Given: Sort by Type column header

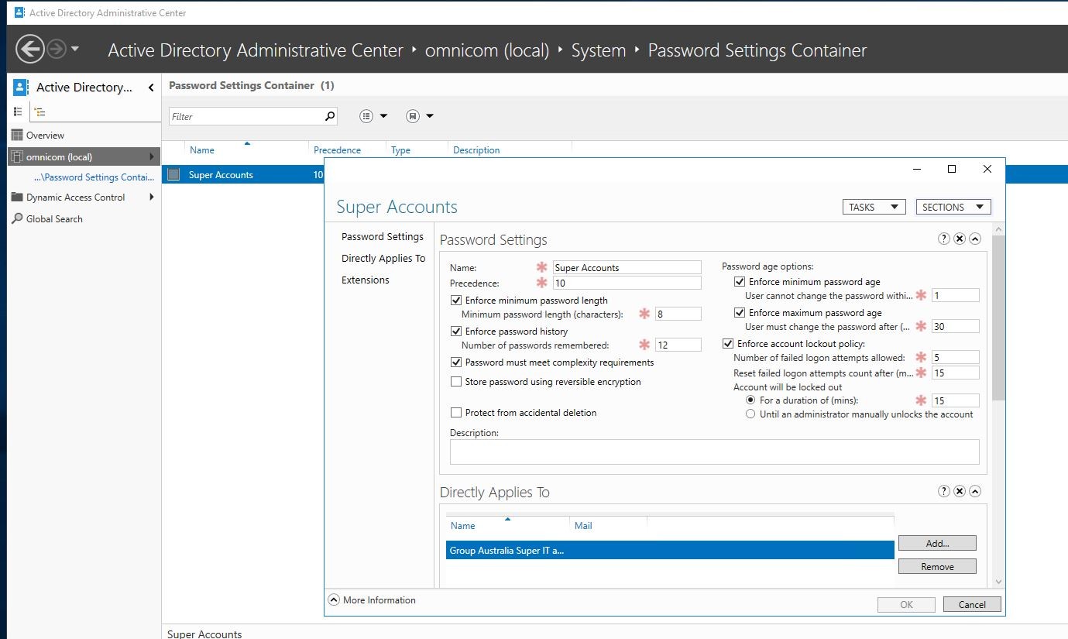Looking at the screenshot, I should [x=400, y=150].
